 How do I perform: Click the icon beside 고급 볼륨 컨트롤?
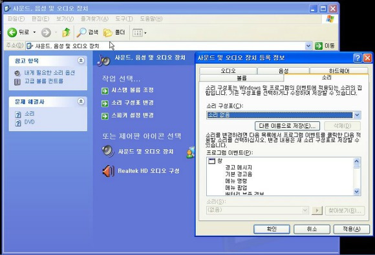click(x=17, y=81)
